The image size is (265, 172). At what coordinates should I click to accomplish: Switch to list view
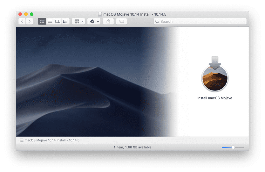coord(50,22)
